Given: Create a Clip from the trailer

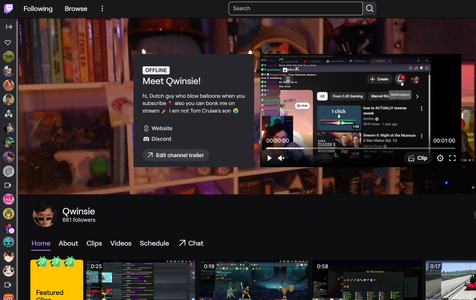Looking at the screenshot, I should coord(418,158).
